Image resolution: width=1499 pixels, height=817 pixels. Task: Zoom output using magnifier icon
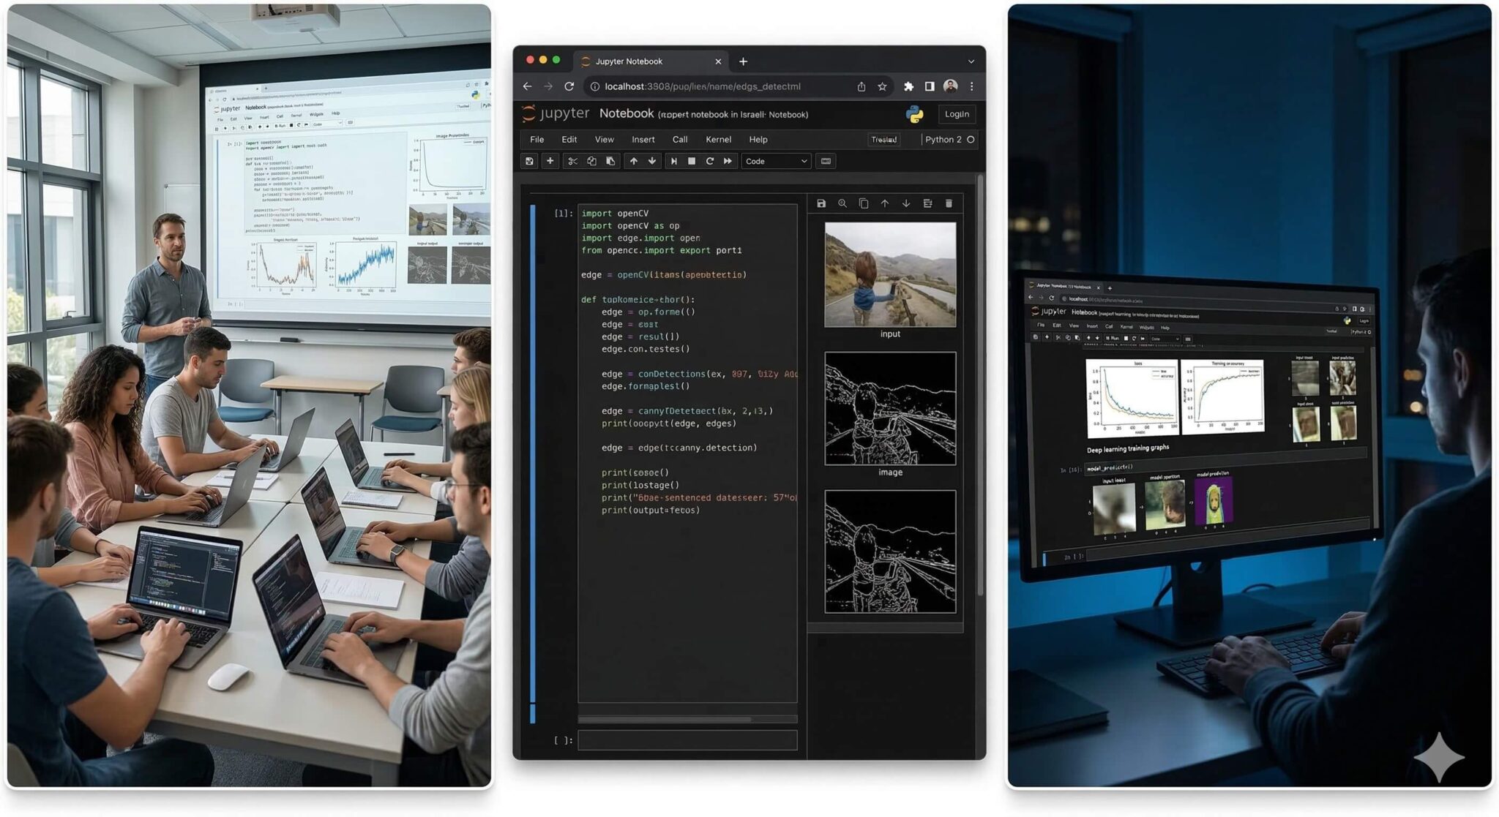tap(842, 203)
